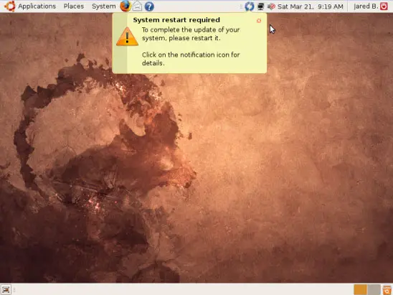Switch to the second gray workspace
This screenshot has width=393, height=295.
point(374,290)
